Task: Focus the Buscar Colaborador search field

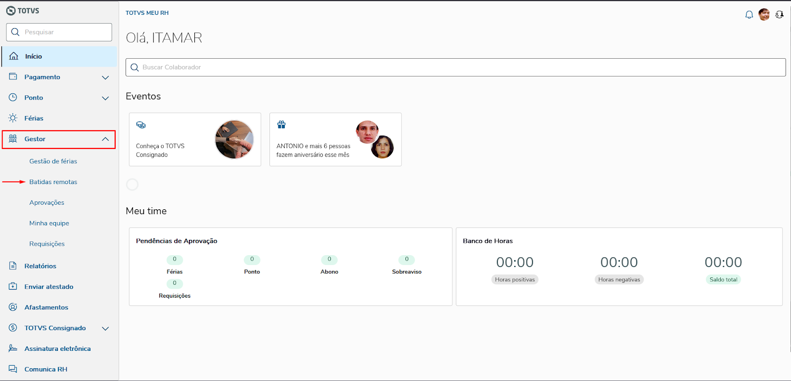Action: click(x=455, y=67)
